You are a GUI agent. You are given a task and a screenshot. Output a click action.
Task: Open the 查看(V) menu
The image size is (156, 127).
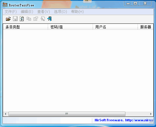click(43, 12)
